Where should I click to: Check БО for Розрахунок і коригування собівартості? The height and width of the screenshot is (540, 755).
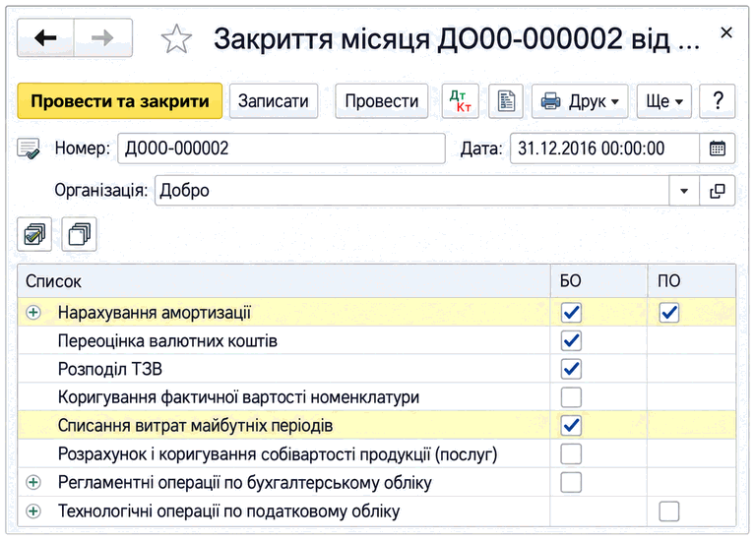coord(571,453)
